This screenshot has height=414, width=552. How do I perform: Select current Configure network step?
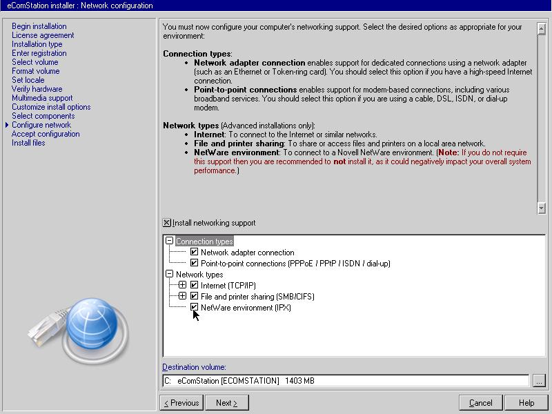(x=41, y=125)
